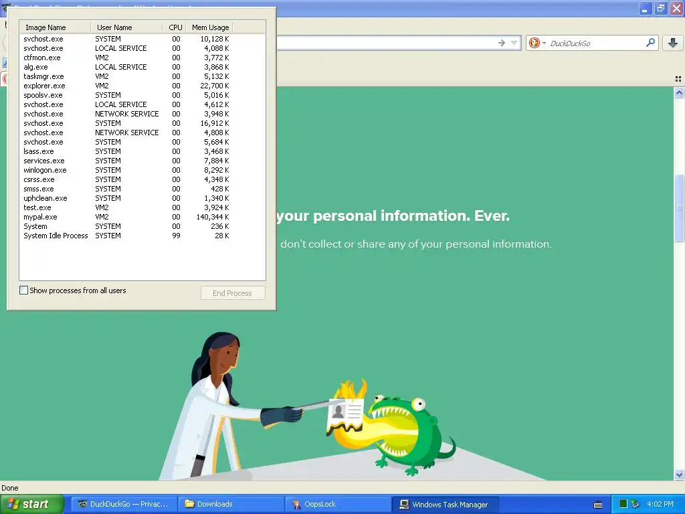Open the address bar history dropdown
This screenshot has height=514, width=685.
point(514,43)
